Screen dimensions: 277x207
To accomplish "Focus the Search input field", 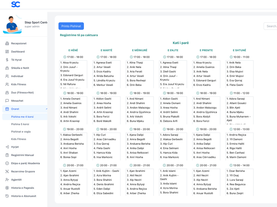I will pos(270,26).
